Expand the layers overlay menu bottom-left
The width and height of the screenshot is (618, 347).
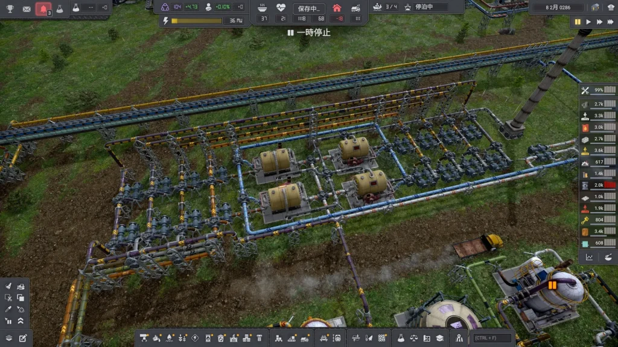click(x=8, y=338)
